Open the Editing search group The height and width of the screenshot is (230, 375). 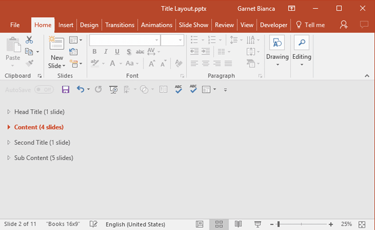[302, 51]
